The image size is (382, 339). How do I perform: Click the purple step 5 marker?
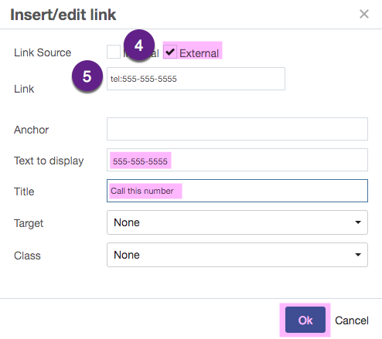[87, 76]
